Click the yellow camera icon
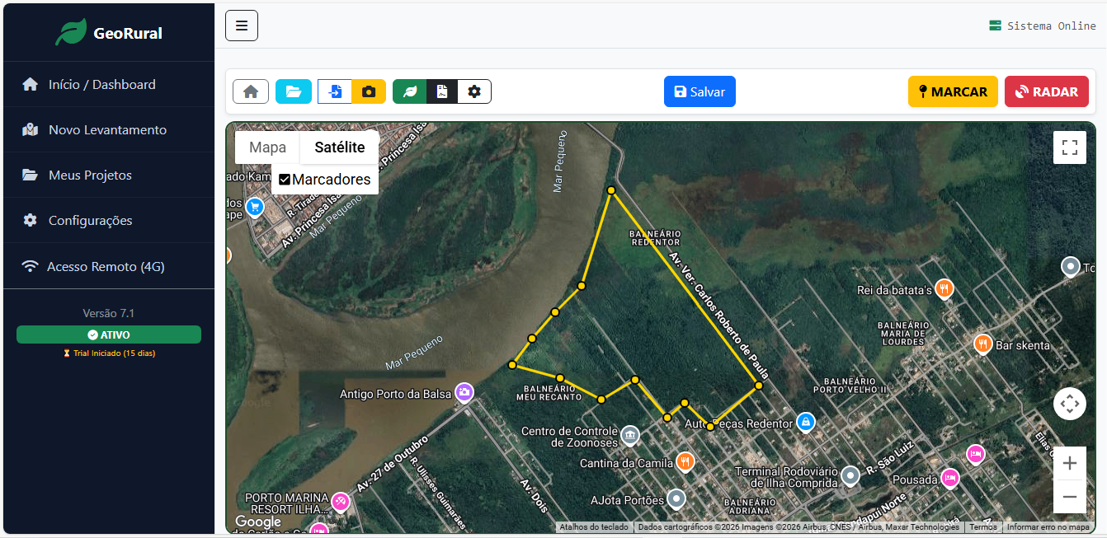Screen dimensions: 1107x538 click(x=369, y=91)
